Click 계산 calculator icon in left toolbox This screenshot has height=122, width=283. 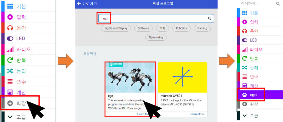[10, 92]
